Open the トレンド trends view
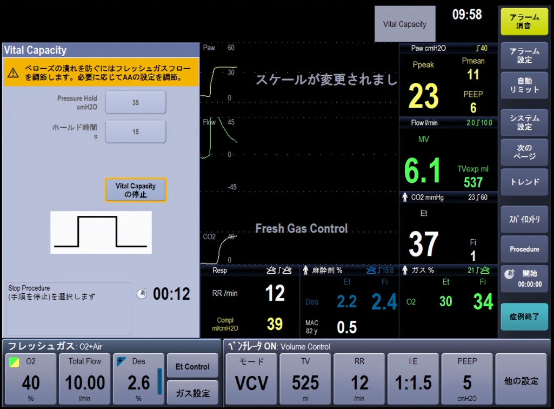This screenshot has height=409, width=554. [524, 182]
